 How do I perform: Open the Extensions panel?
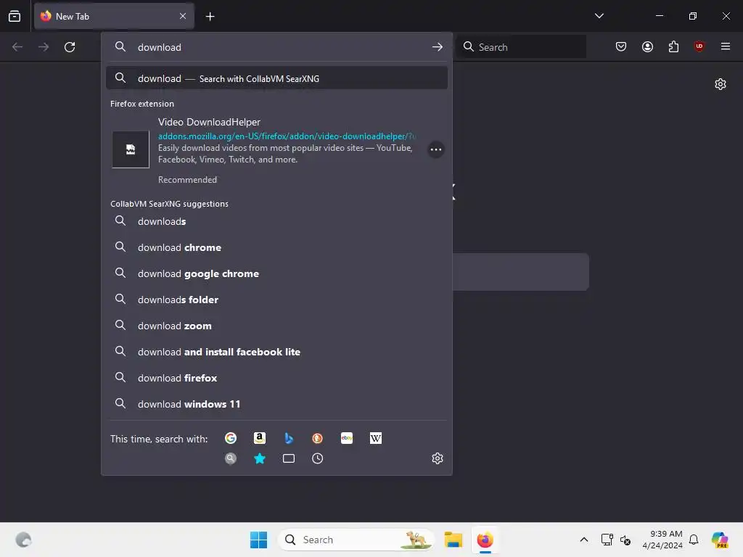tap(673, 46)
